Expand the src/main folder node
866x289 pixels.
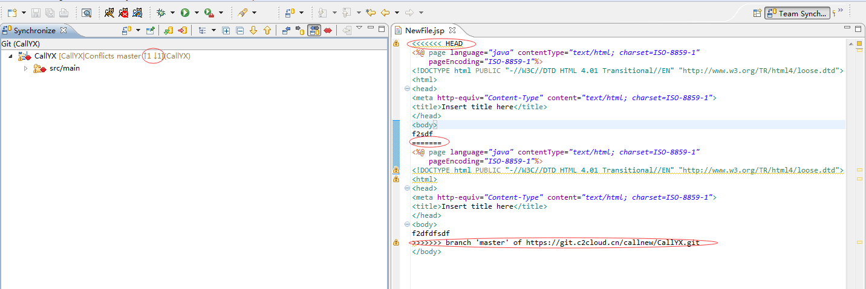[x=25, y=68]
